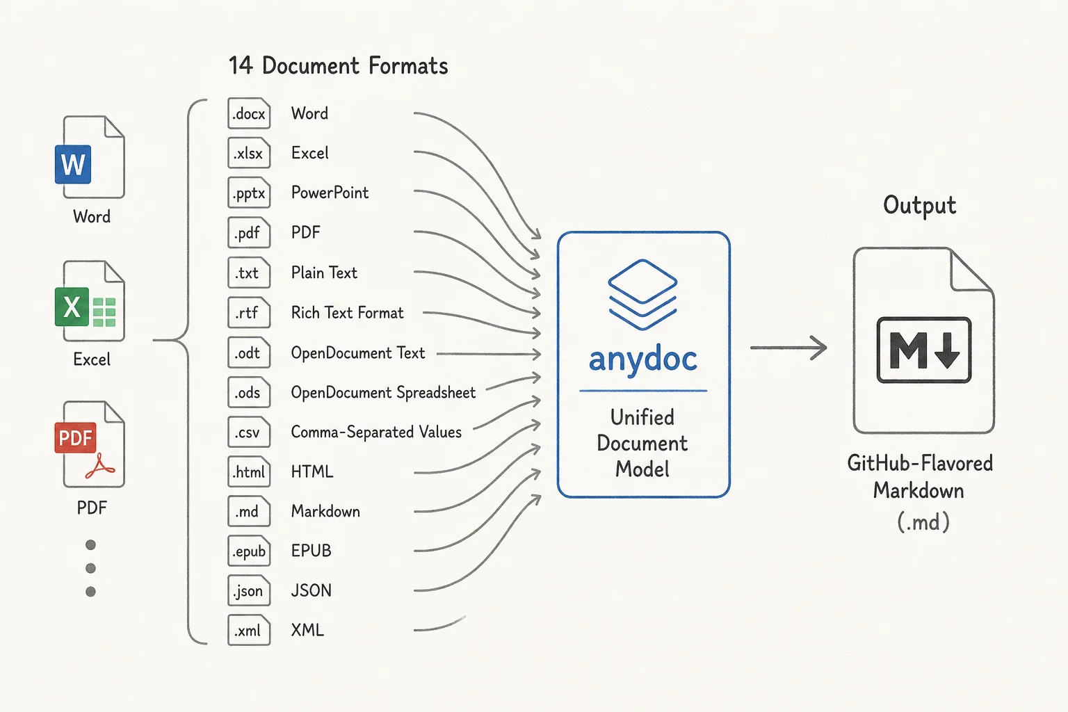Click the blue Word file icon
This screenshot has height=712, width=1068.
coord(90,157)
